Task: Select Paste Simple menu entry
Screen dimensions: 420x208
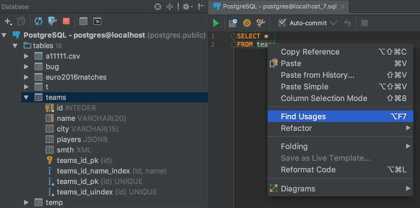Action: [x=340, y=87]
